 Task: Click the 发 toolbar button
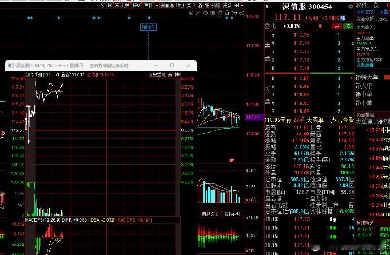click(x=103, y=6)
